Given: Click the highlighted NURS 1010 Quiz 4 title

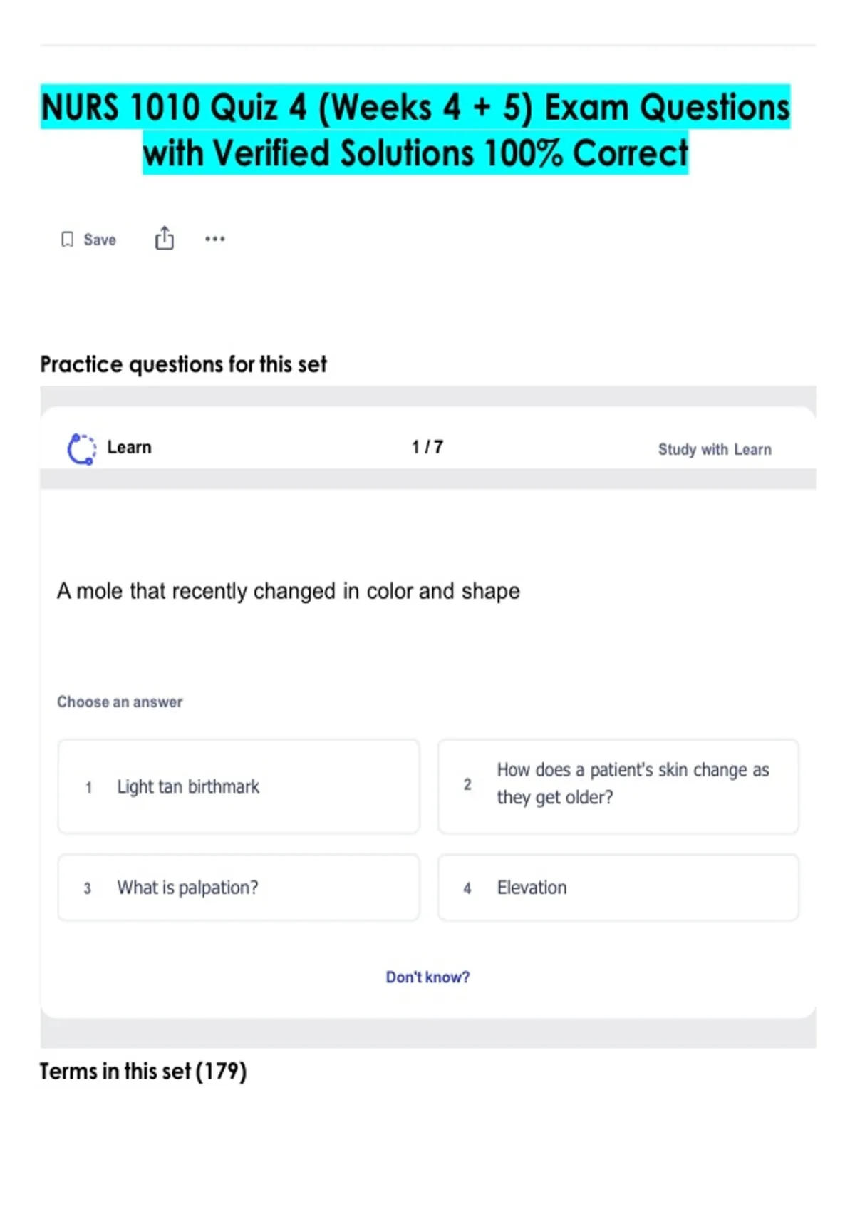Looking at the screenshot, I should [x=415, y=130].
